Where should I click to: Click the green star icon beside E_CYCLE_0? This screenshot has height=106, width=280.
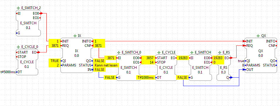(x=18, y=47)
